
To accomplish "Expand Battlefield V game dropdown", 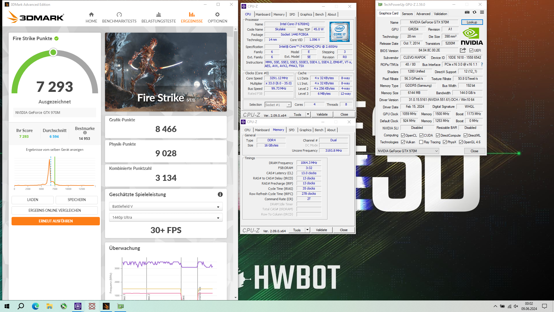I will (166, 207).
